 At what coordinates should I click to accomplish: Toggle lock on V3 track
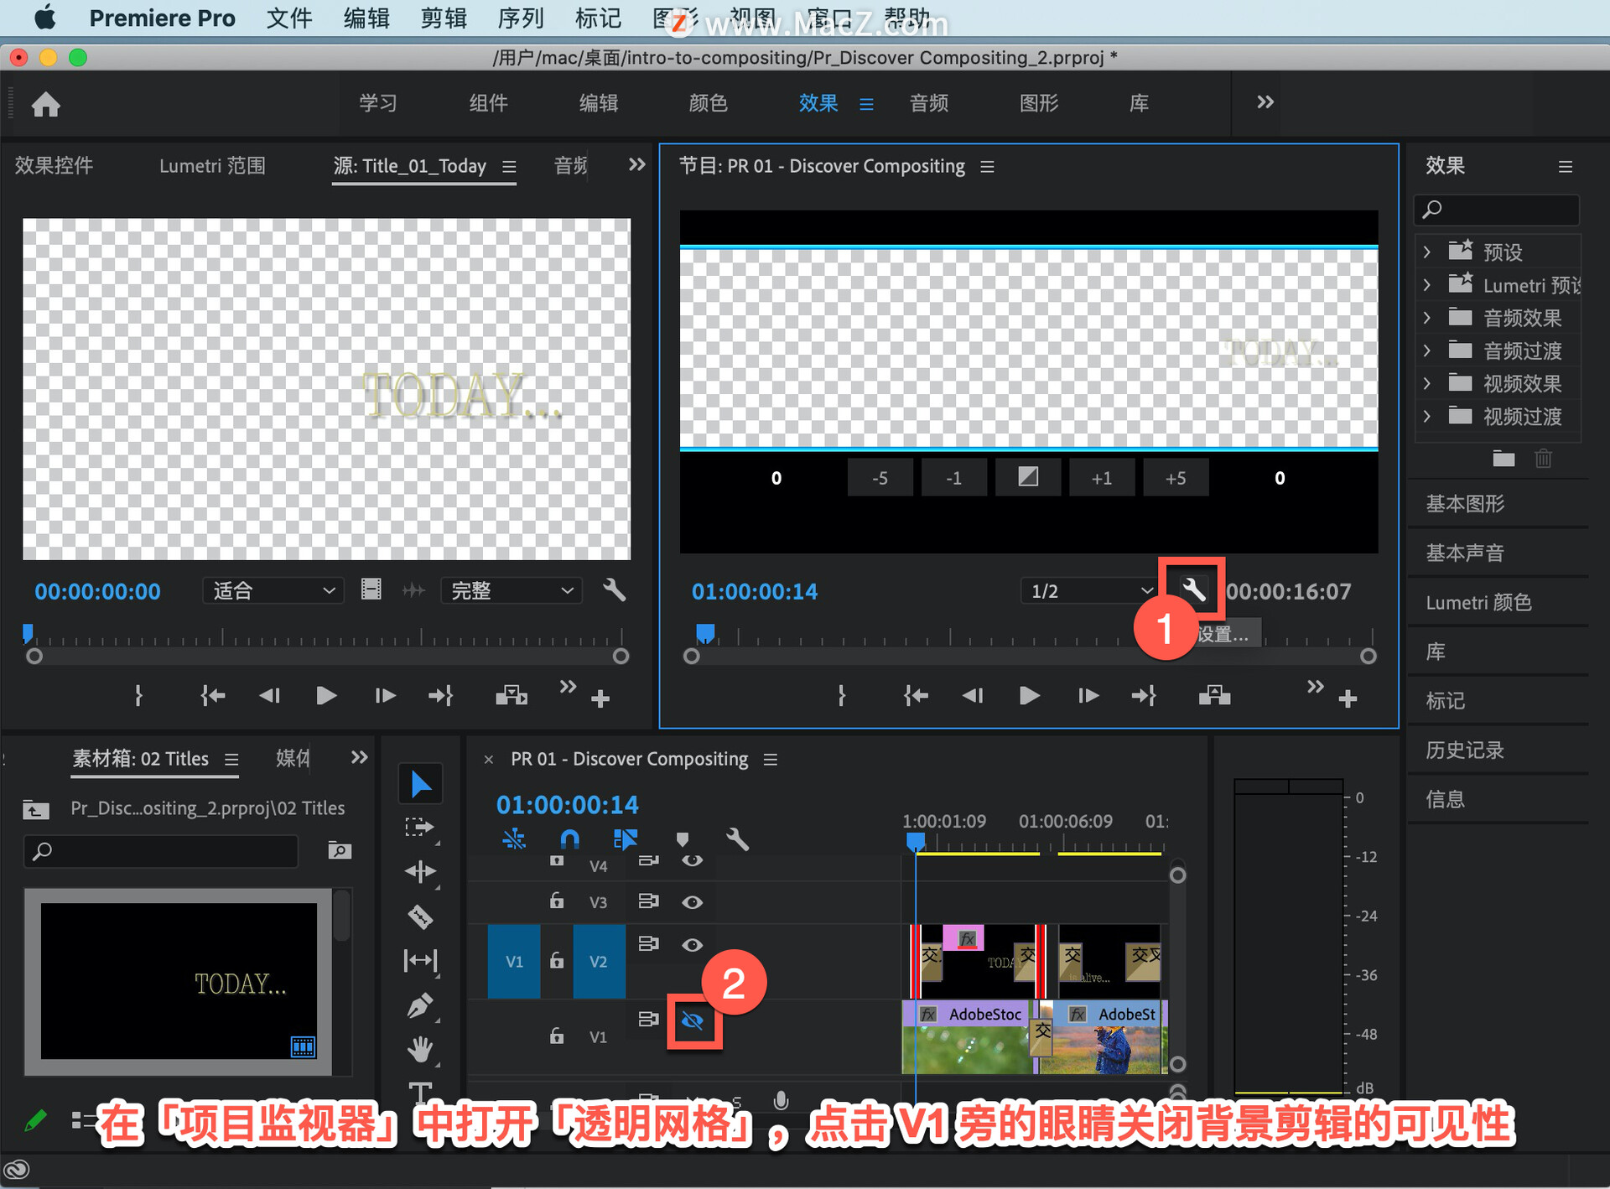coord(556,901)
